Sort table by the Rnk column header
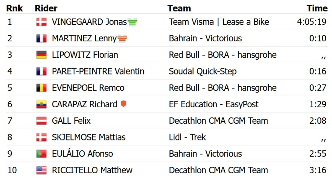 pos(14,8)
